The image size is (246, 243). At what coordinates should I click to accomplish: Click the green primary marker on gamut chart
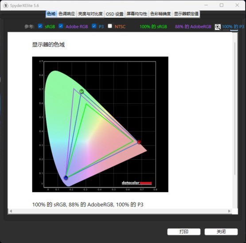[x=82, y=91]
